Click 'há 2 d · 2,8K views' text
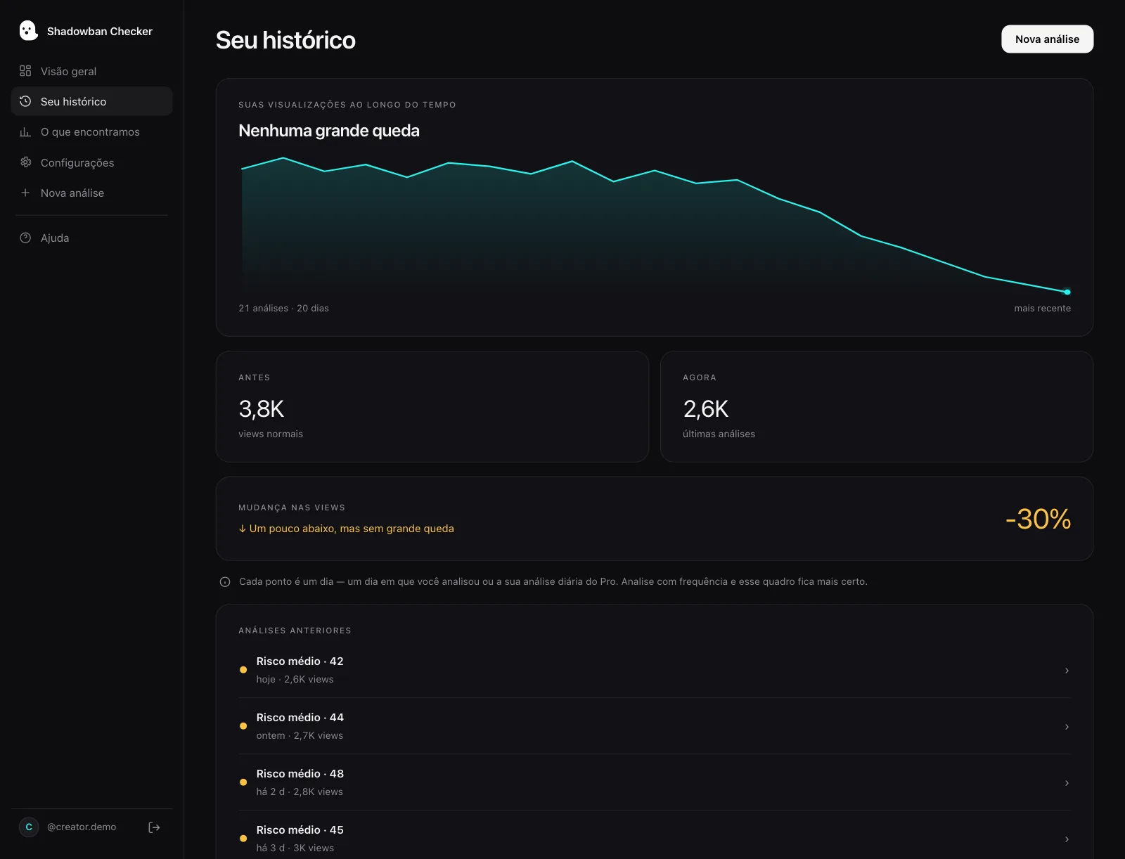1125x859 pixels. point(300,792)
